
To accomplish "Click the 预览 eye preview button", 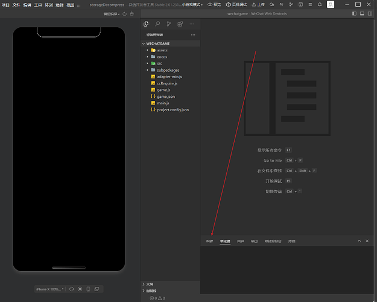I will click(x=214, y=5).
